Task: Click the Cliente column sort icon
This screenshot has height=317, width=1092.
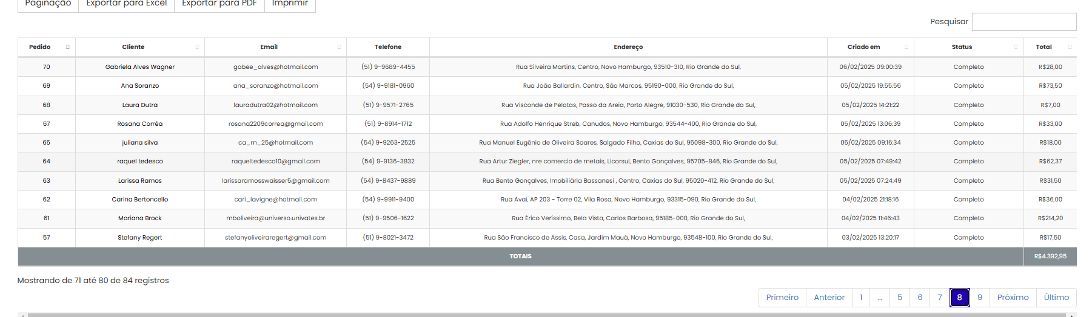Action: coord(197,47)
